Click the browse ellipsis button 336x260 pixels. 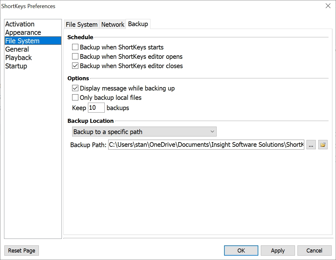tap(311, 145)
